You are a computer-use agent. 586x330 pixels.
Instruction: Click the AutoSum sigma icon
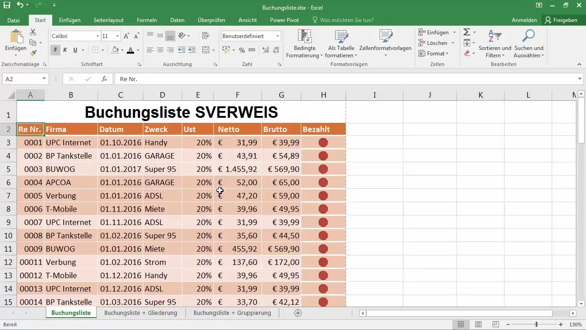click(467, 32)
